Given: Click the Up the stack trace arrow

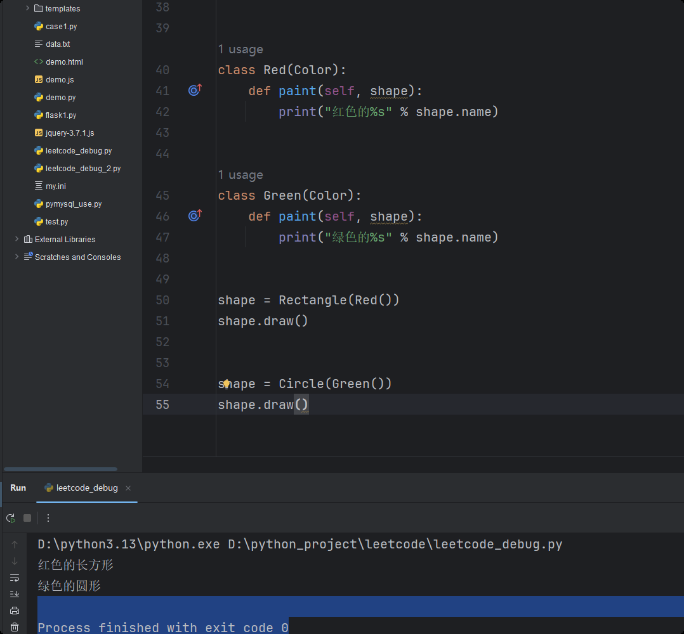Looking at the screenshot, I should (15, 545).
